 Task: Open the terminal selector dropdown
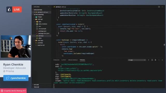[x=137, y=60]
